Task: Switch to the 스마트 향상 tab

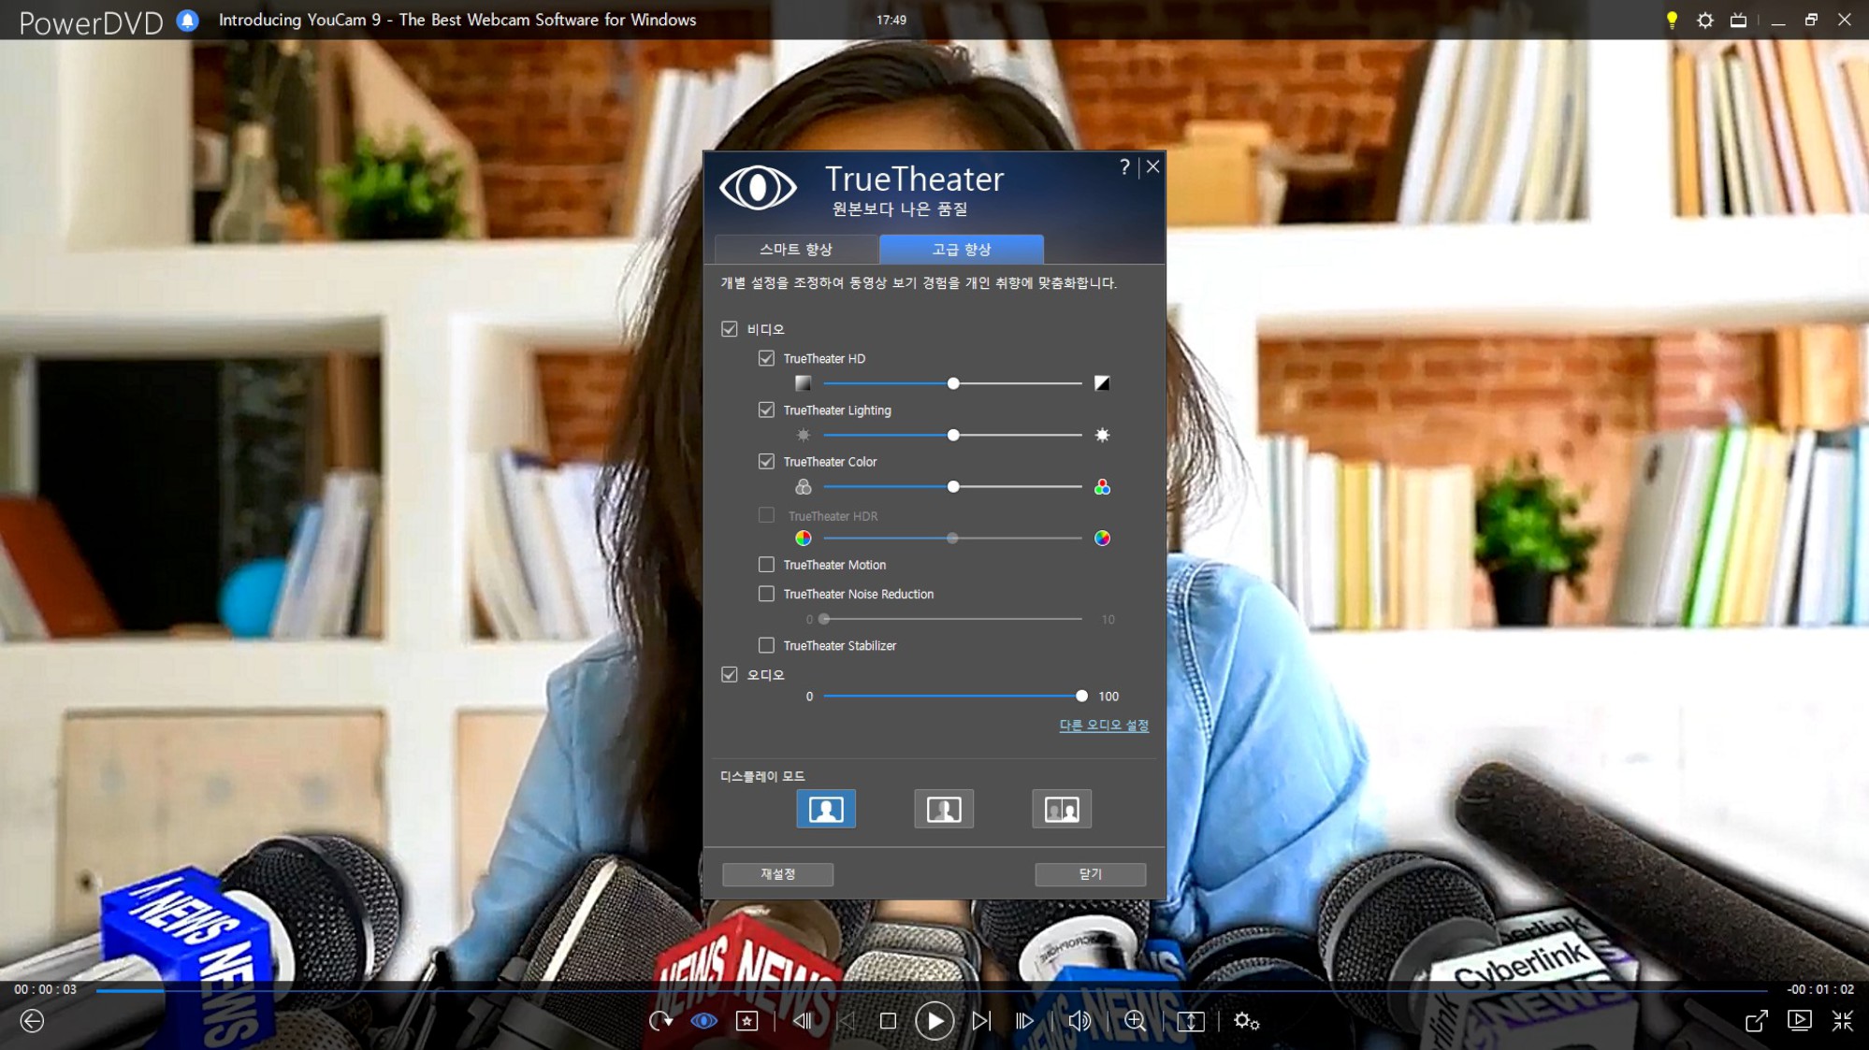Action: (795, 250)
